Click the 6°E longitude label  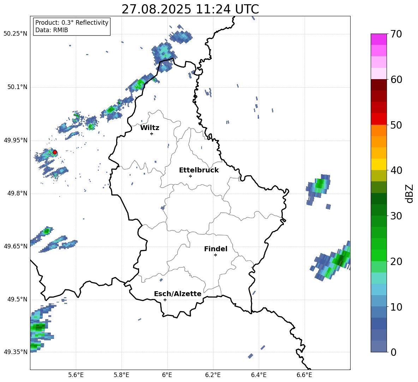tap(167, 375)
